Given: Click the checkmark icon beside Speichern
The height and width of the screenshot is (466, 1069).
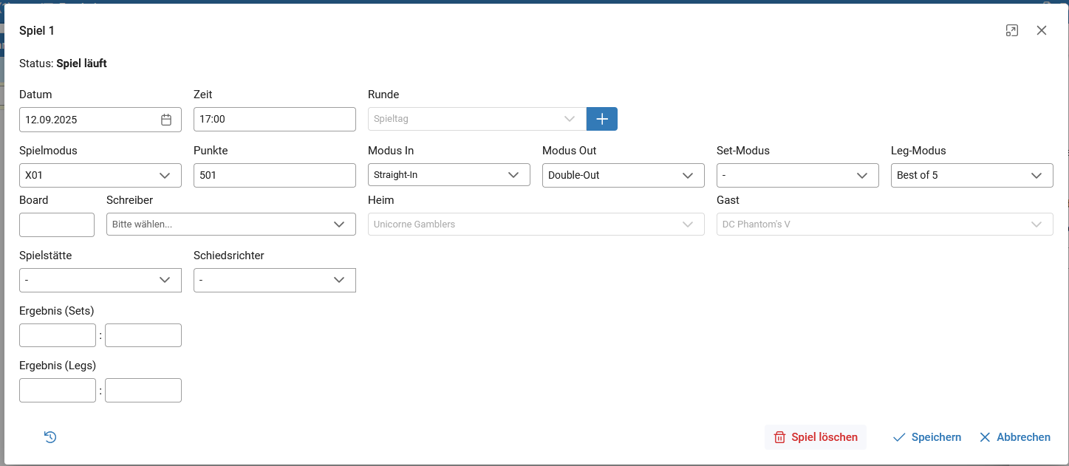Looking at the screenshot, I should pos(899,437).
